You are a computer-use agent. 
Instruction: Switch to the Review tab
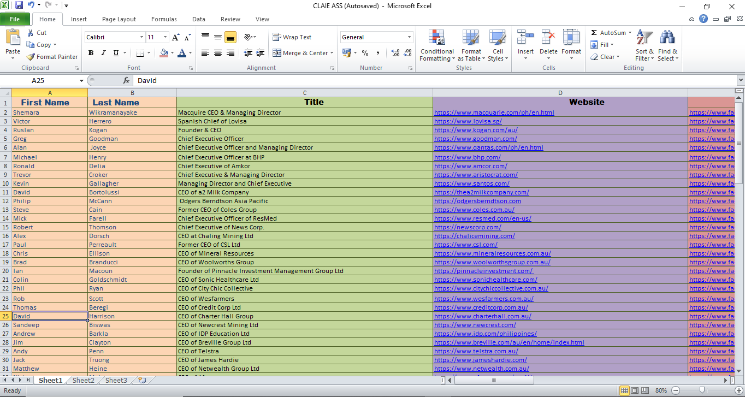[x=230, y=19]
